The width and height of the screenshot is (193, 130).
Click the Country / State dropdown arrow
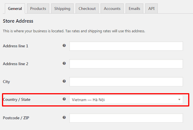click(179, 100)
